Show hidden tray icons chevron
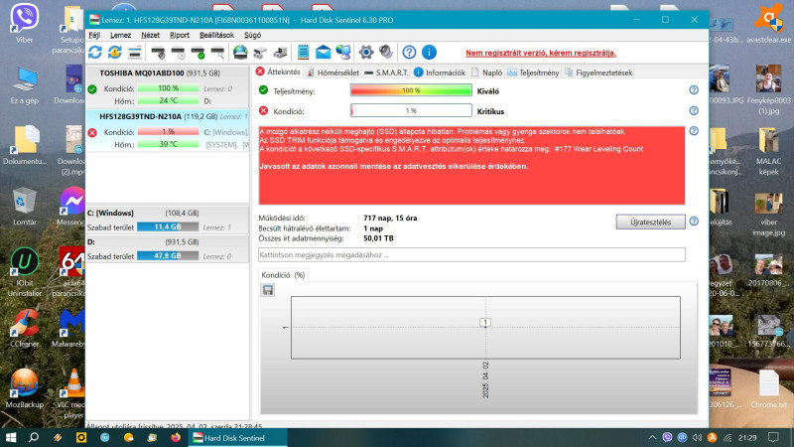 click(652, 437)
